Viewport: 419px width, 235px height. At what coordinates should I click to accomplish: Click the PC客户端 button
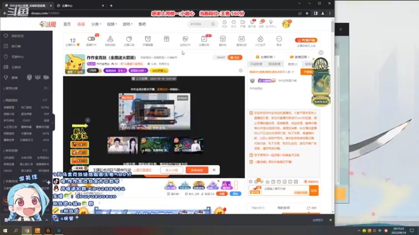tap(306, 40)
